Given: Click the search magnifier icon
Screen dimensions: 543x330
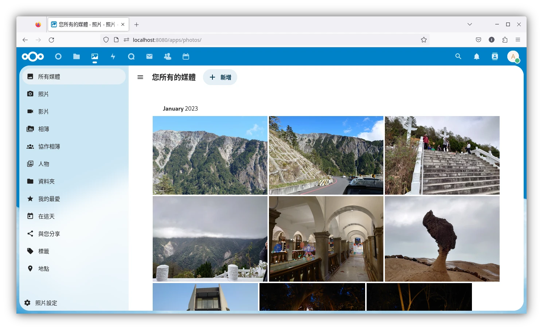Looking at the screenshot, I should (x=458, y=56).
